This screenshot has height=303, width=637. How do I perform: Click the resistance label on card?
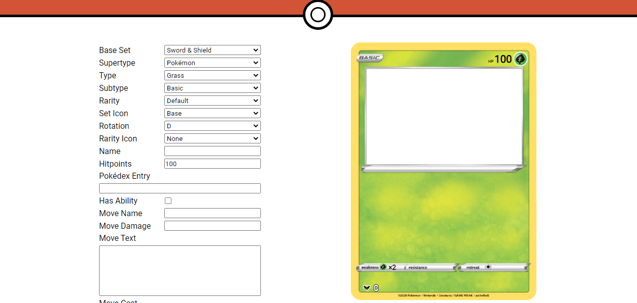coord(418,268)
